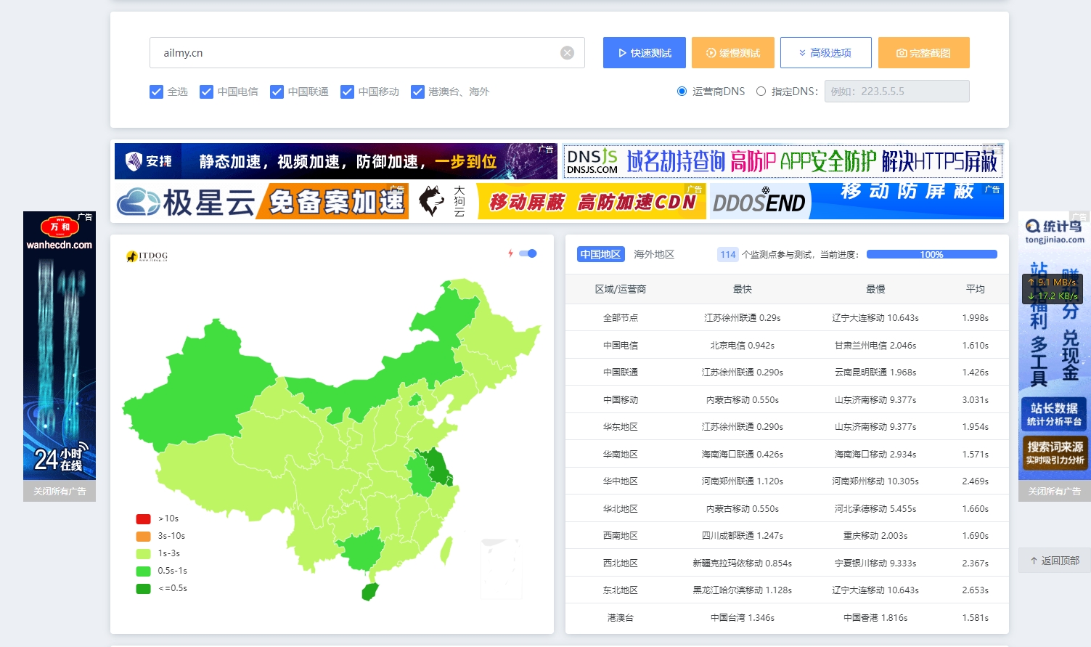
Task: Toggle the map switch above the China map
Action: pyautogui.click(x=528, y=253)
